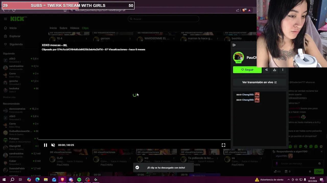Open the browser share icon
The height and width of the screenshot is (183, 327).
point(238,10)
